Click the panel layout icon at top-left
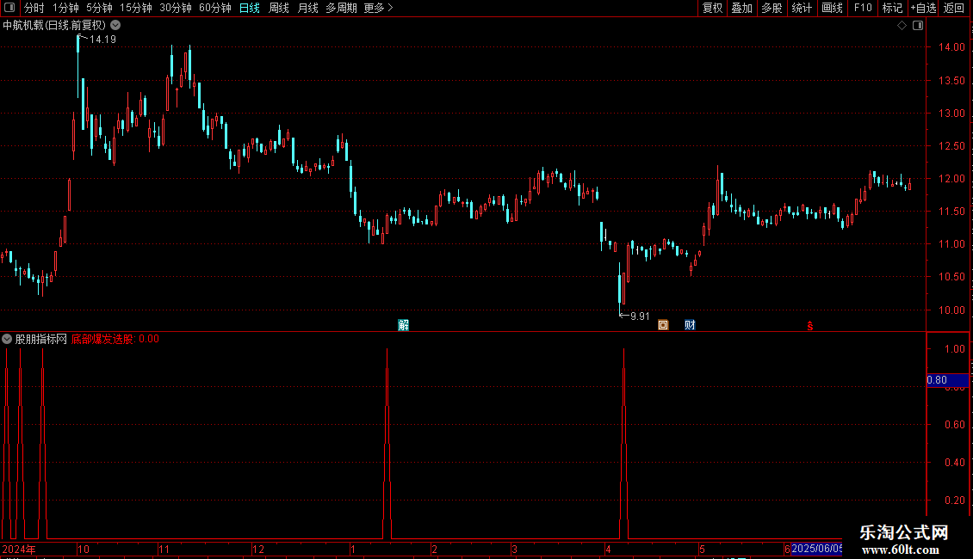This screenshot has height=559, width=973. [x=9, y=8]
